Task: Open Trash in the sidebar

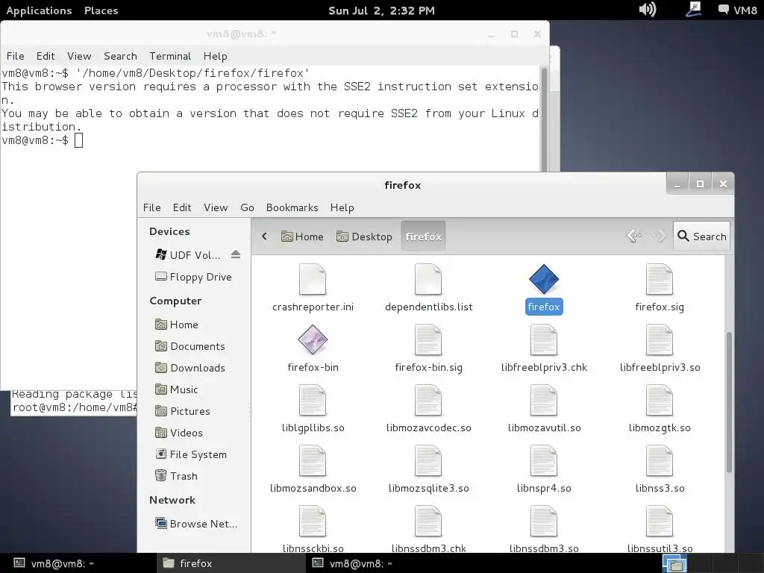Action: coord(176,476)
